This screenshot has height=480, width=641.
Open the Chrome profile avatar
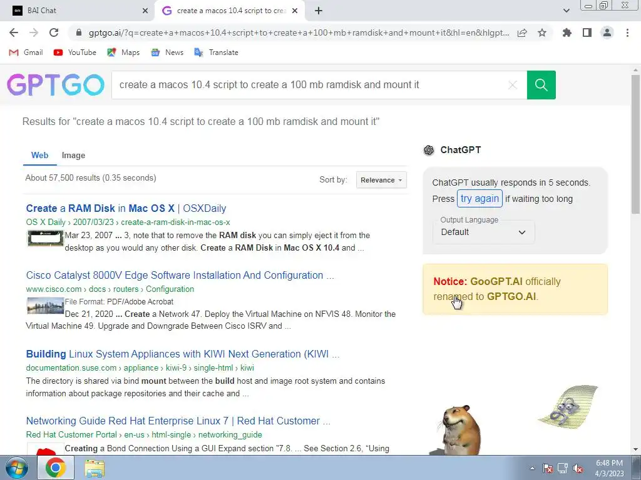[x=607, y=32]
